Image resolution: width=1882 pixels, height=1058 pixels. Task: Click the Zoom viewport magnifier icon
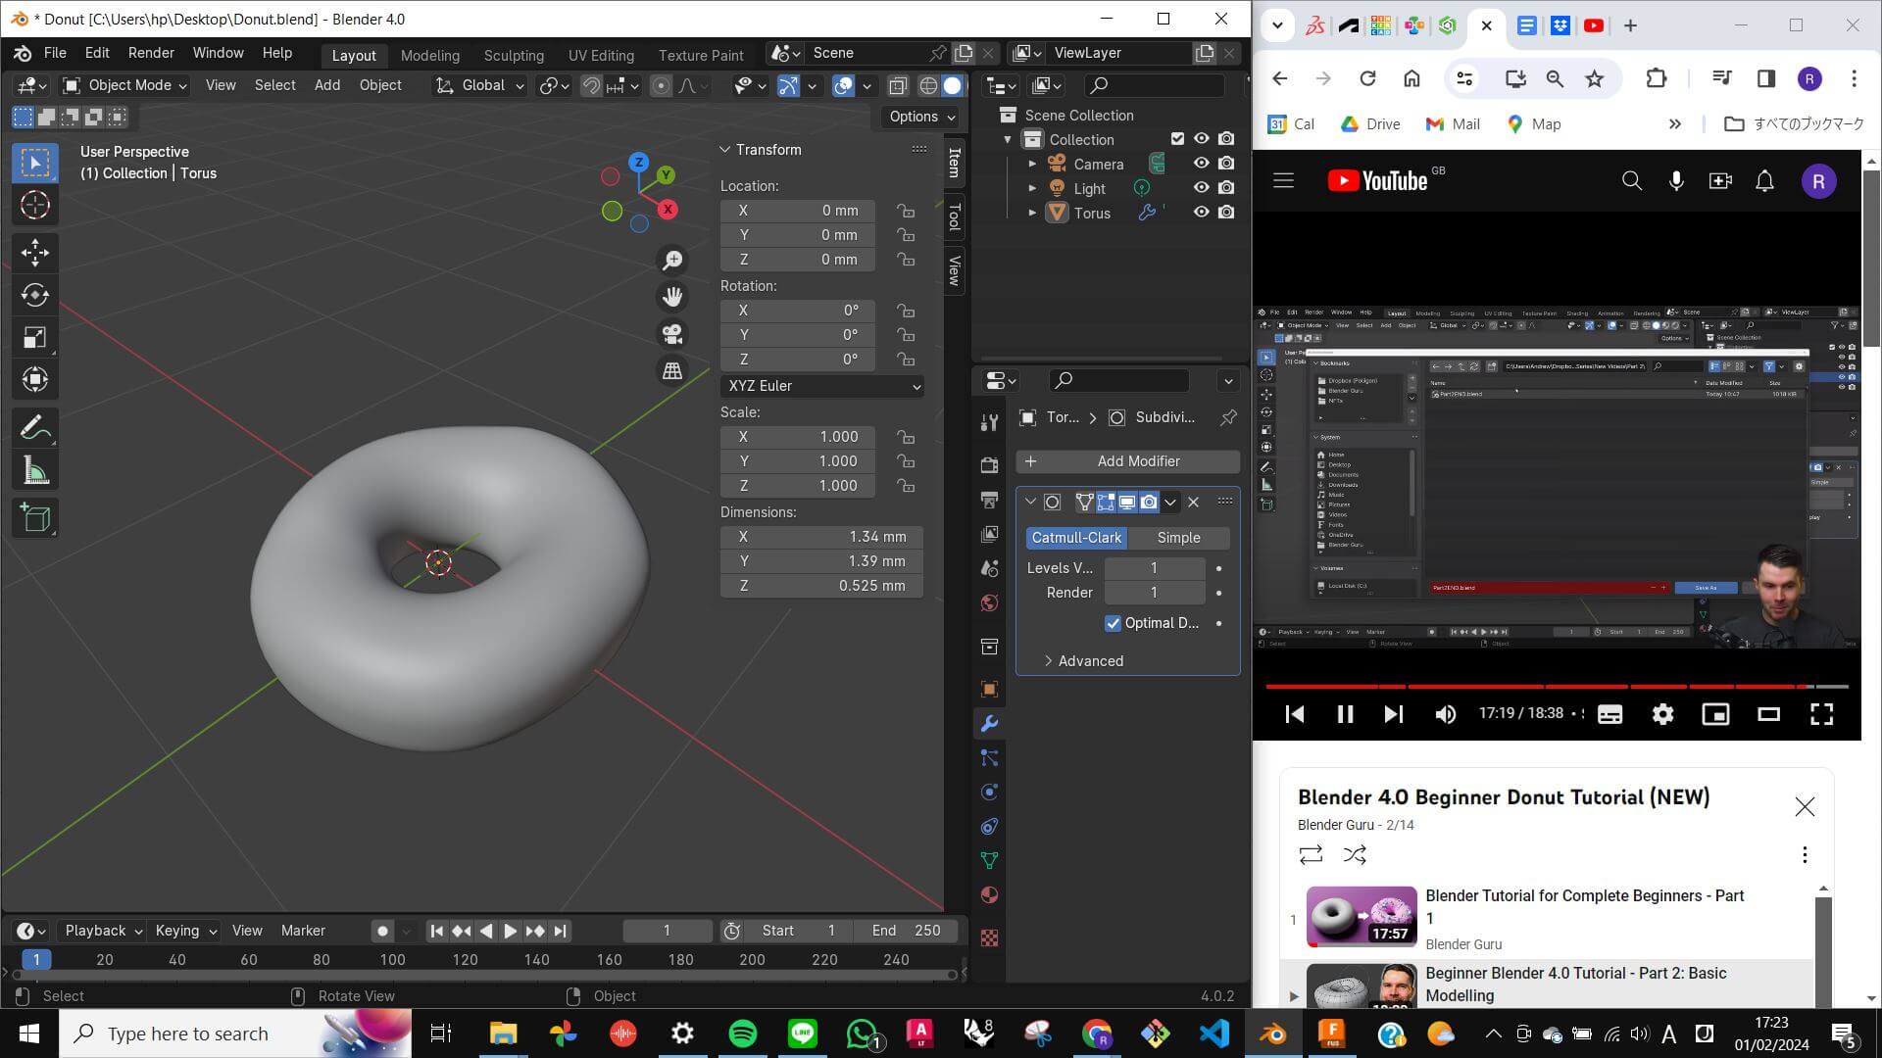(672, 260)
